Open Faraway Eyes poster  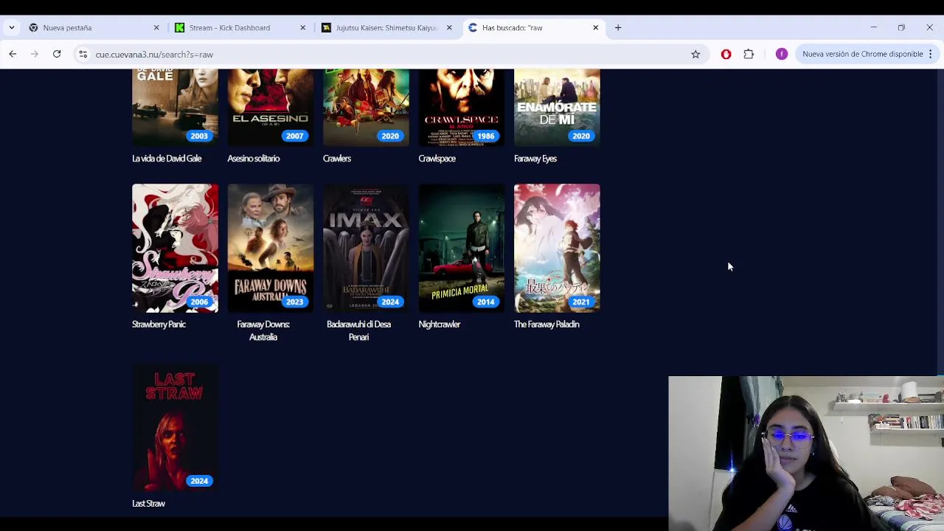click(x=557, y=107)
